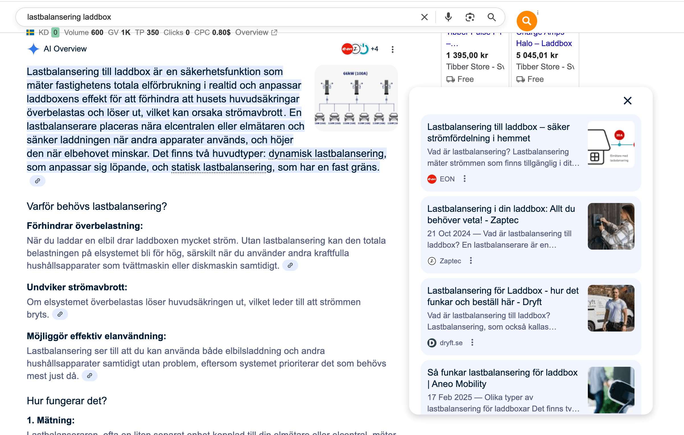Viewport: 684px width, 435px height.
Task: Click link icon after first AI paragraph
Action: (38, 181)
